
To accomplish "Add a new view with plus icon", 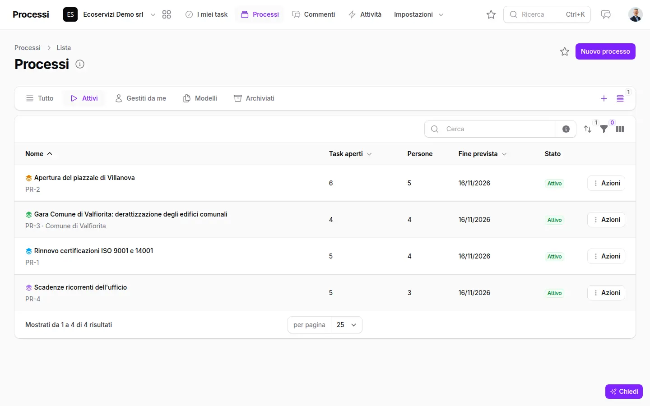I will pos(604,98).
